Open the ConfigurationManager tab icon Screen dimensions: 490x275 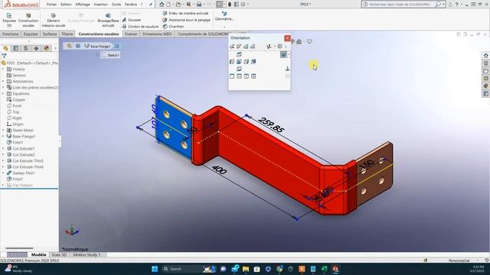tap(26, 48)
